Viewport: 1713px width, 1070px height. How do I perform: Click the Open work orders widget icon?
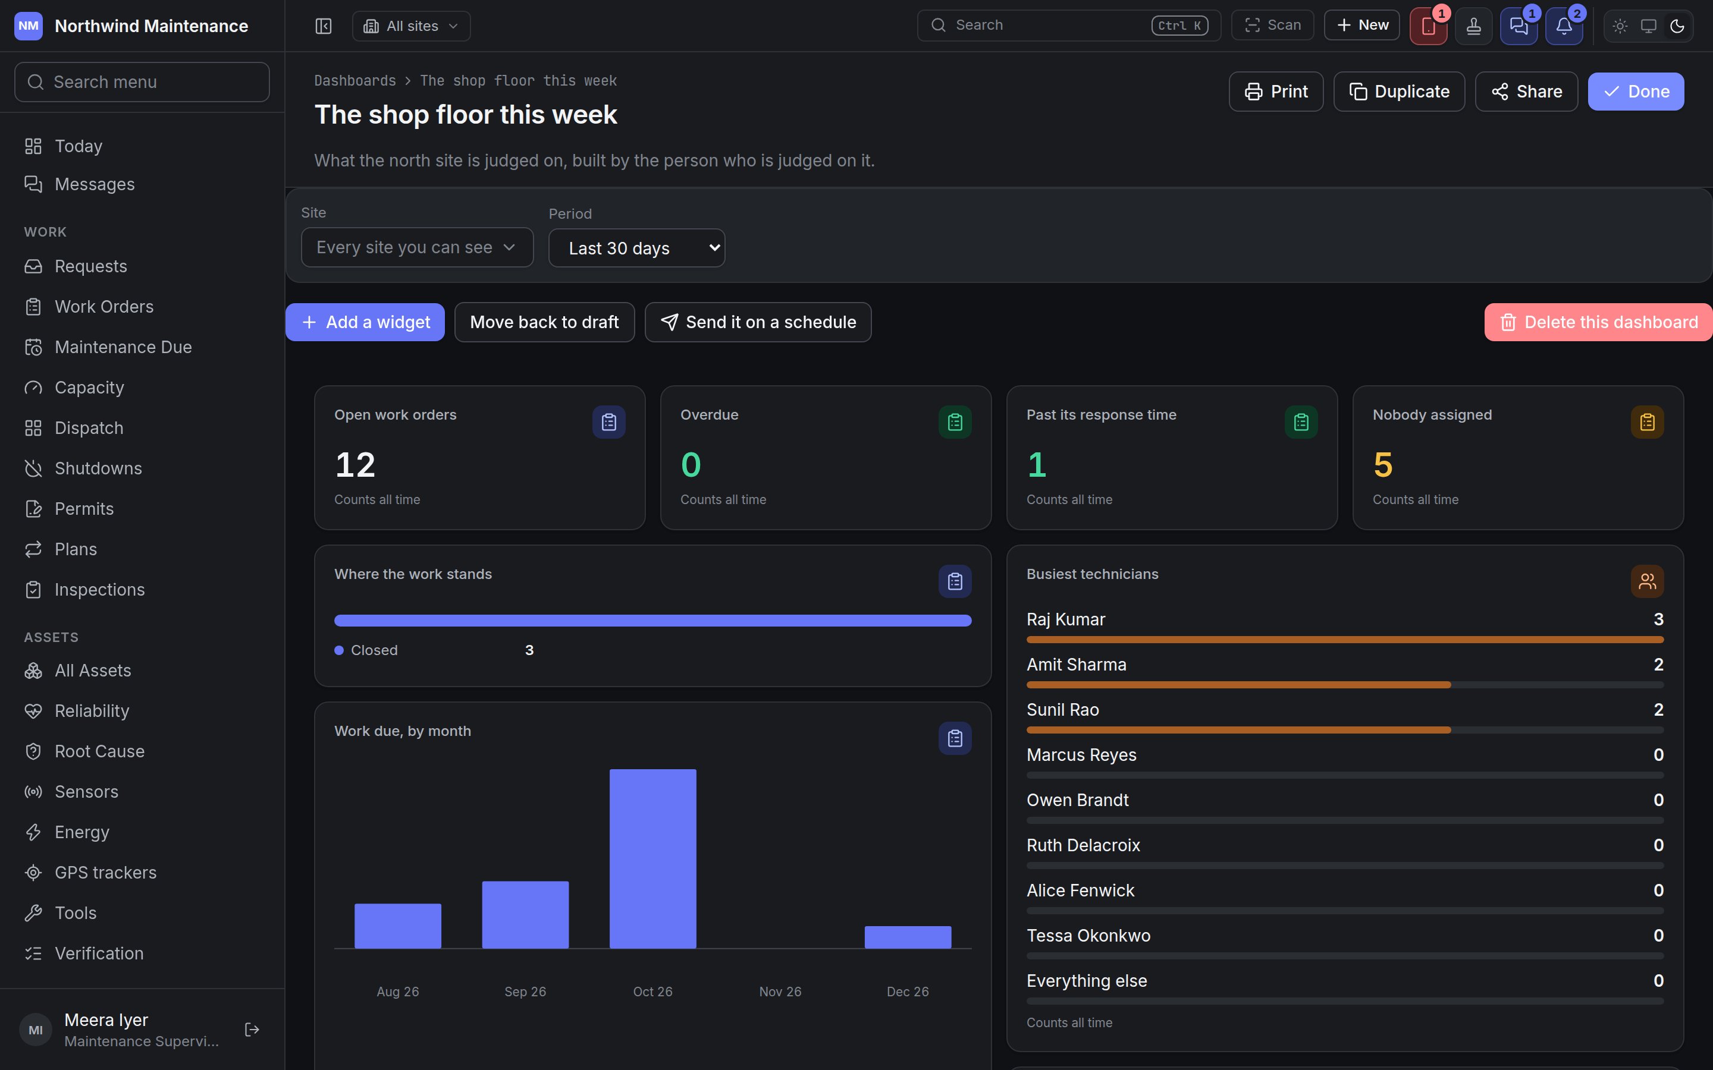click(608, 423)
